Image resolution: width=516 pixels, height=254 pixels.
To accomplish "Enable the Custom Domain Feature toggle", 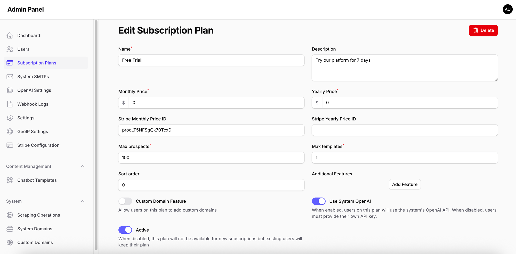I will 125,201.
